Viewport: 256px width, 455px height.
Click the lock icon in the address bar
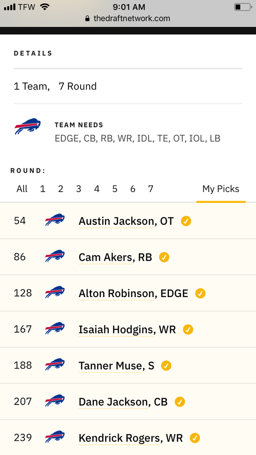pyautogui.click(x=87, y=19)
